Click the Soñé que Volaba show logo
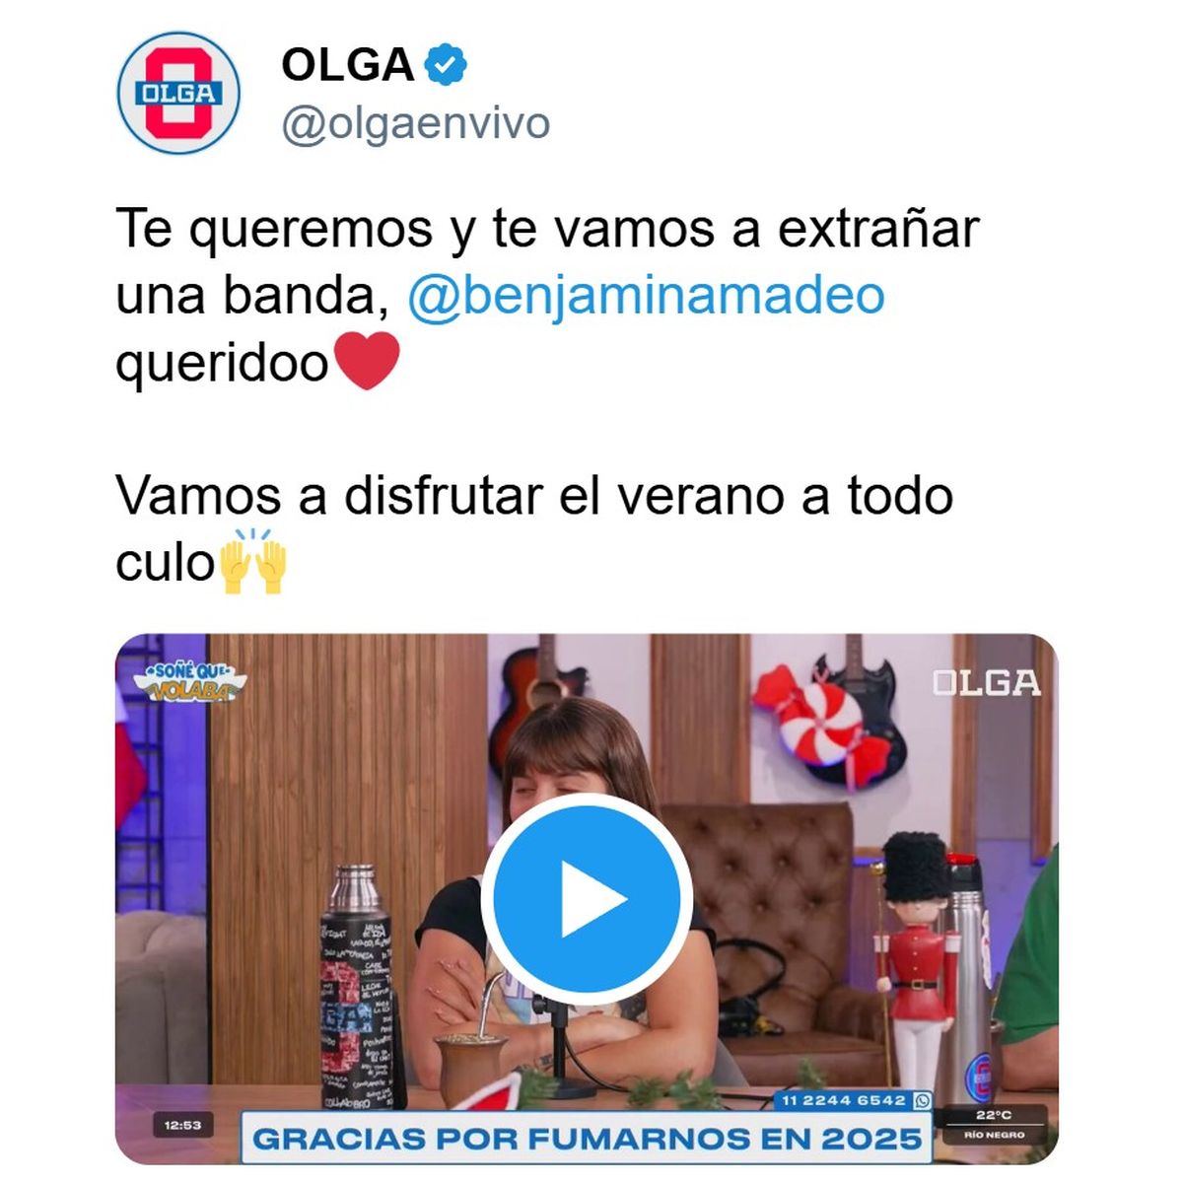Screen dimensions: 1183x1183 click(189, 682)
